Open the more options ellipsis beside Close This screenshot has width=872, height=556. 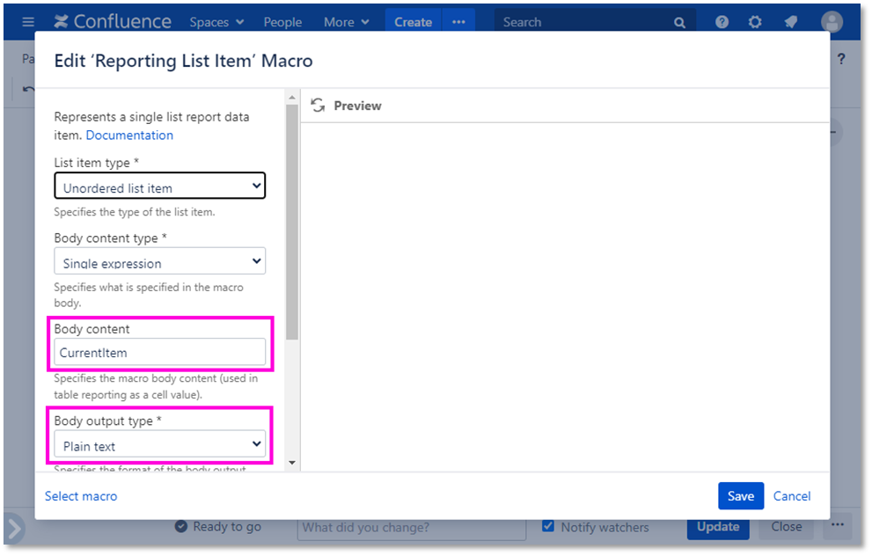838,525
